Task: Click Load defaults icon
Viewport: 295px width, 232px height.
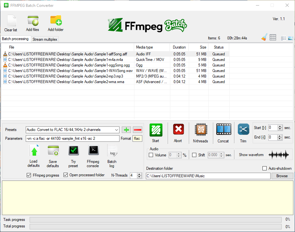Action: (34, 150)
